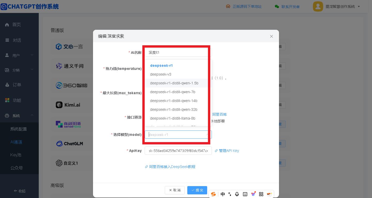Collapse the sidebar with 收起
The image size is (372, 198).
[20, 191]
